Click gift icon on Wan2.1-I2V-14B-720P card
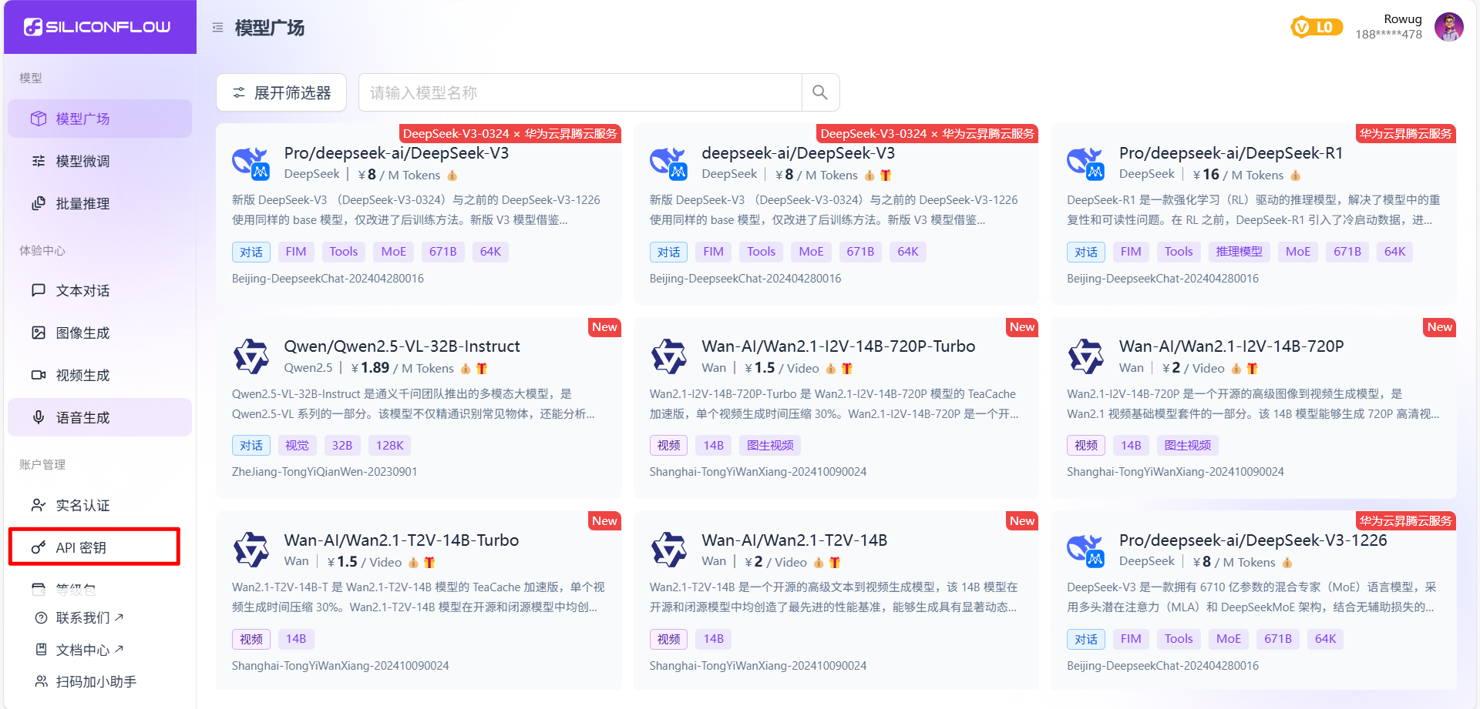 pyautogui.click(x=1253, y=369)
